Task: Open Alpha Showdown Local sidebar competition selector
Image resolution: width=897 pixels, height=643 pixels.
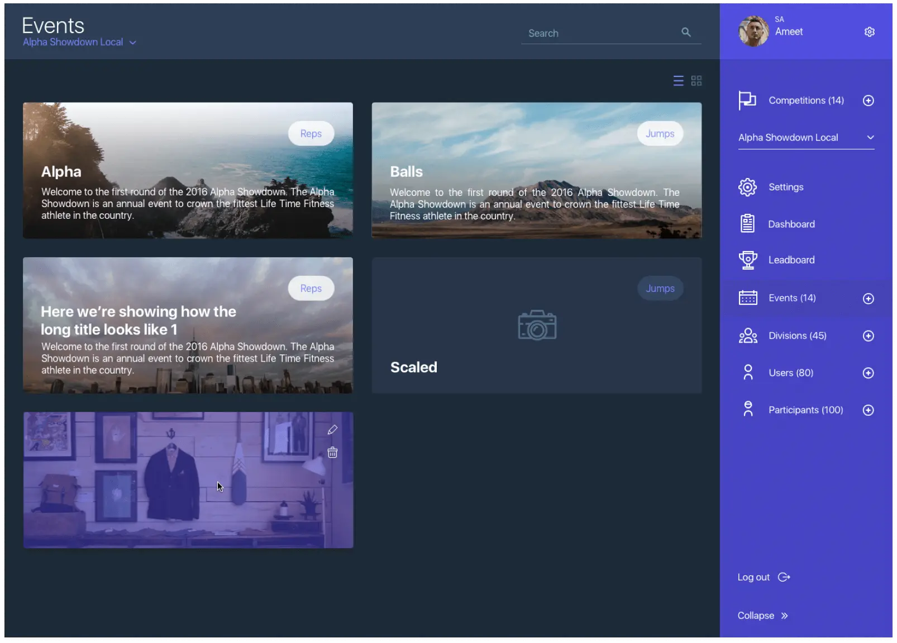Action: click(x=805, y=138)
